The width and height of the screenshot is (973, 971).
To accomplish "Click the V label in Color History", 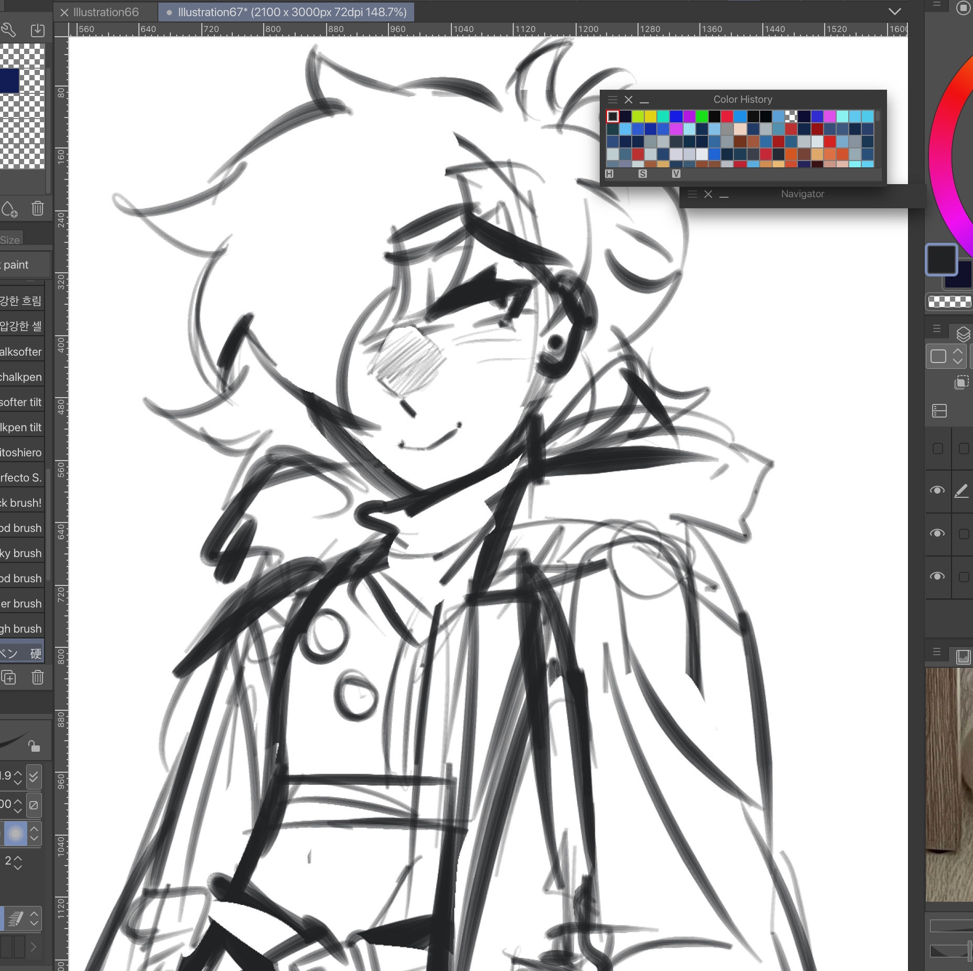I will [x=676, y=174].
